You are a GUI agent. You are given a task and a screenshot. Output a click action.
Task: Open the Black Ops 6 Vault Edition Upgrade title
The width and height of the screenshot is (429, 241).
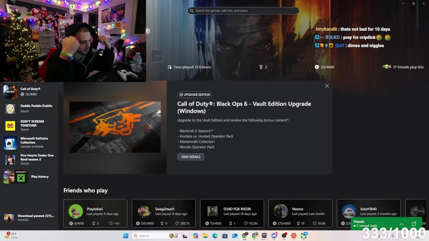[x=244, y=107]
